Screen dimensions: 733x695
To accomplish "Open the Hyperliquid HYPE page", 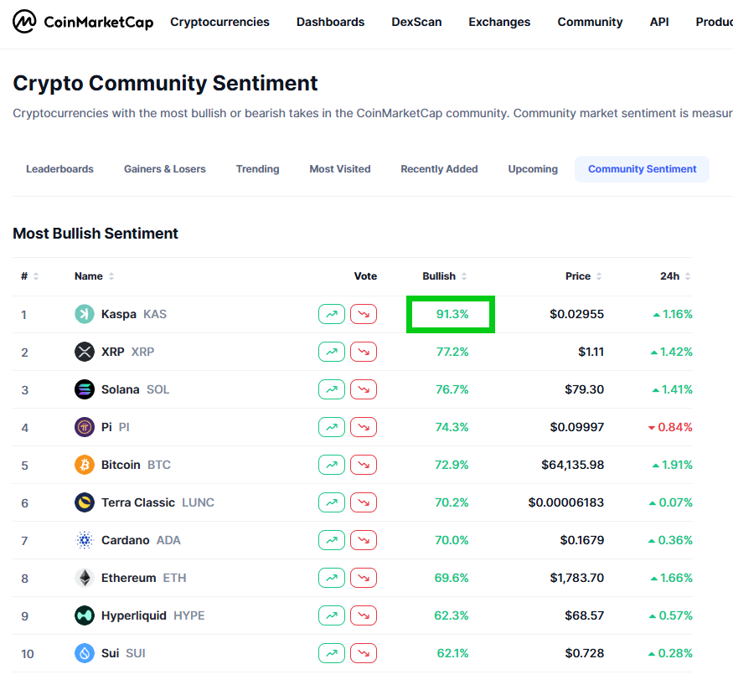I will [x=152, y=615].
